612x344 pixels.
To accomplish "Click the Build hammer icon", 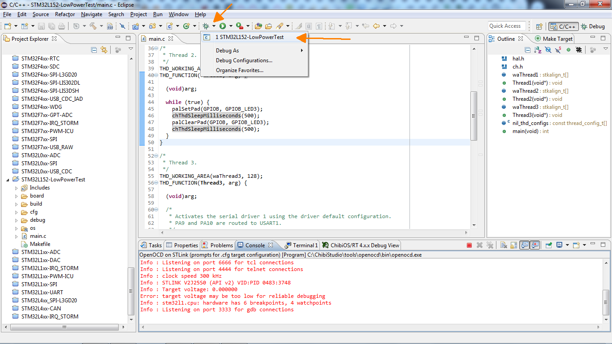I will click(93, 26).
